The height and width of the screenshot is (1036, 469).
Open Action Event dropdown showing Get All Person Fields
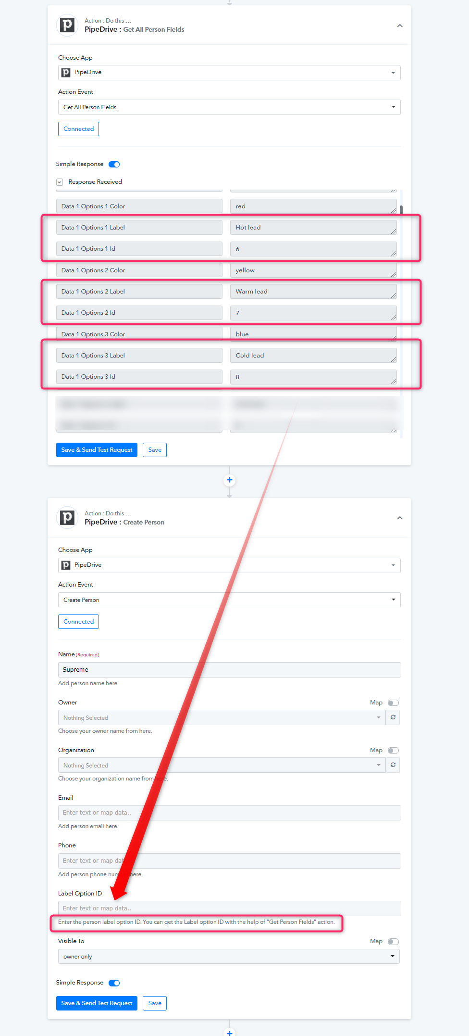pyautogui.click(x=229, y=107)
